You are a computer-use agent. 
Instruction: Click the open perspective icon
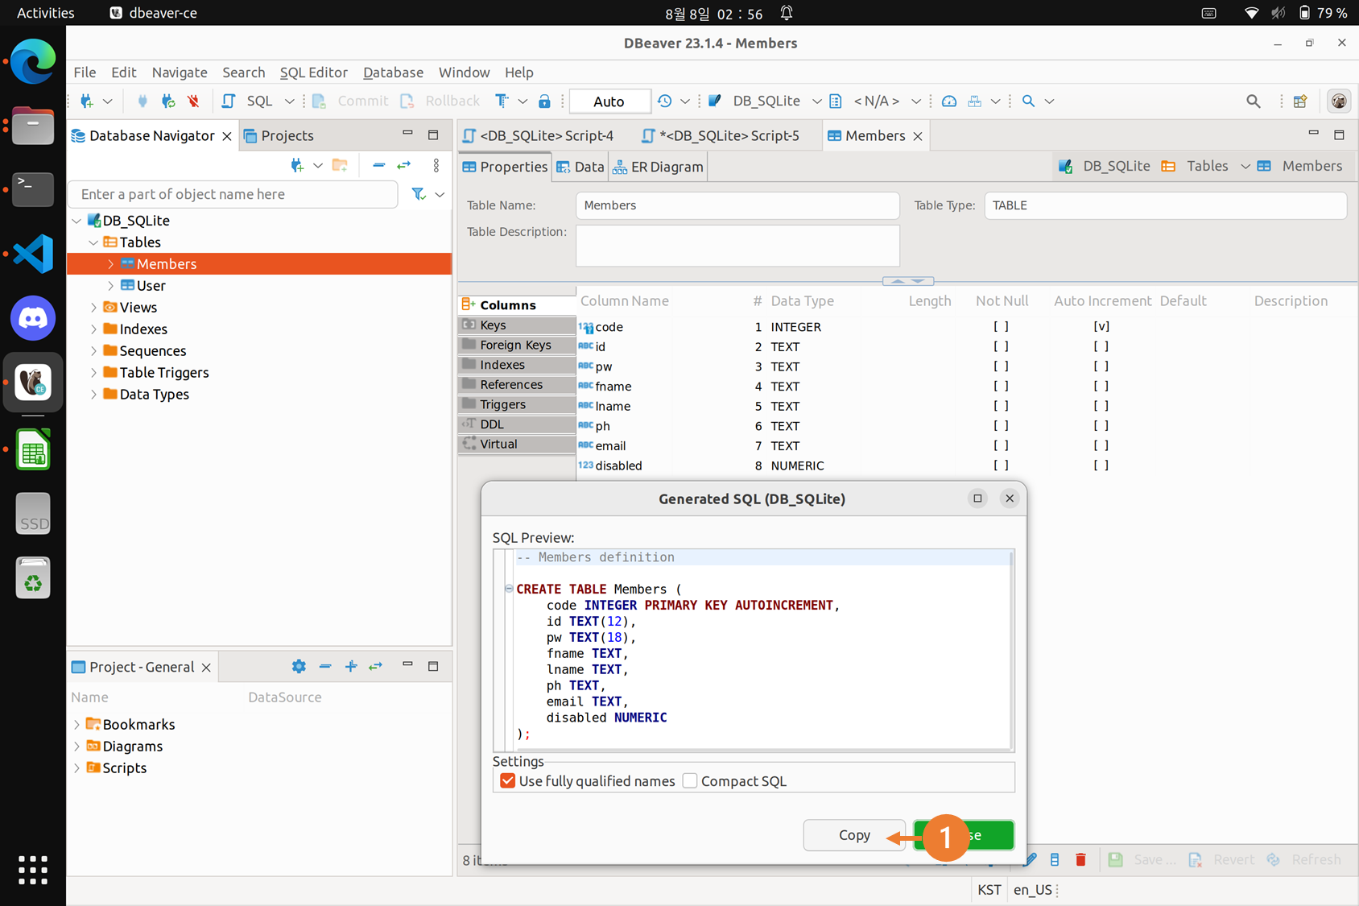coord(1299,101)
